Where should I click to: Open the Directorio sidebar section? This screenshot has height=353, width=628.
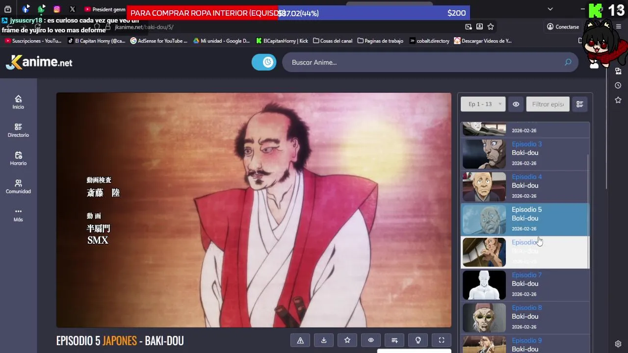18,130
